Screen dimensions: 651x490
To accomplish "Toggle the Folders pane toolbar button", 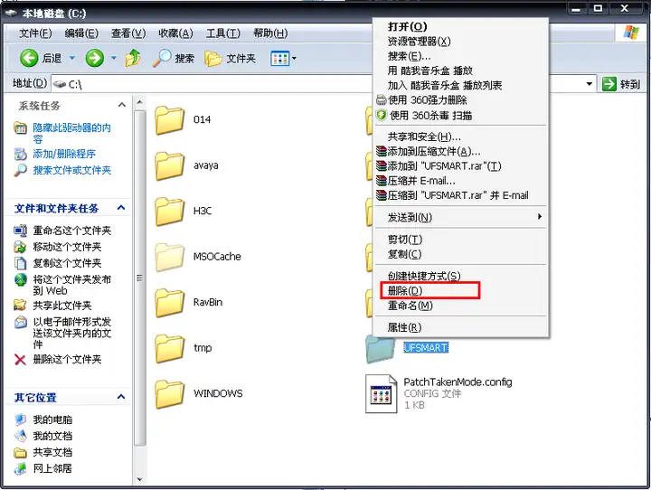I will pos(230,59).
